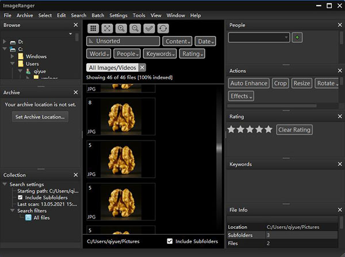
Task: Toggle Include Subfolders checkbox at bottom bar
Action: point(170,242)
